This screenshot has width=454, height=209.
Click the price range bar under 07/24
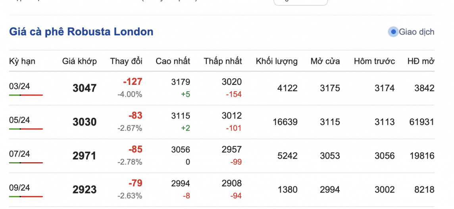[x=26, y=163]
